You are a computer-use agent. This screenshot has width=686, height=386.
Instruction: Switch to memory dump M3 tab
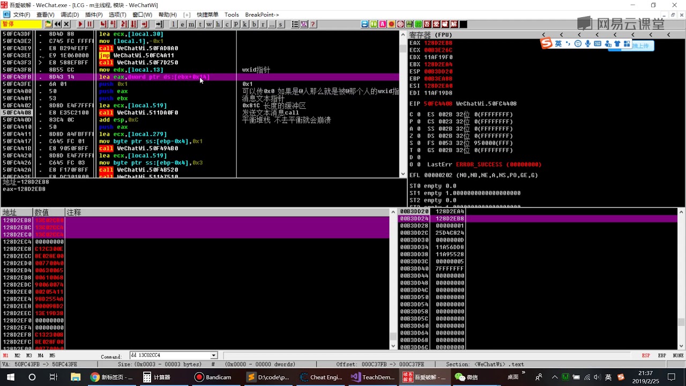(x=29, y=355)
